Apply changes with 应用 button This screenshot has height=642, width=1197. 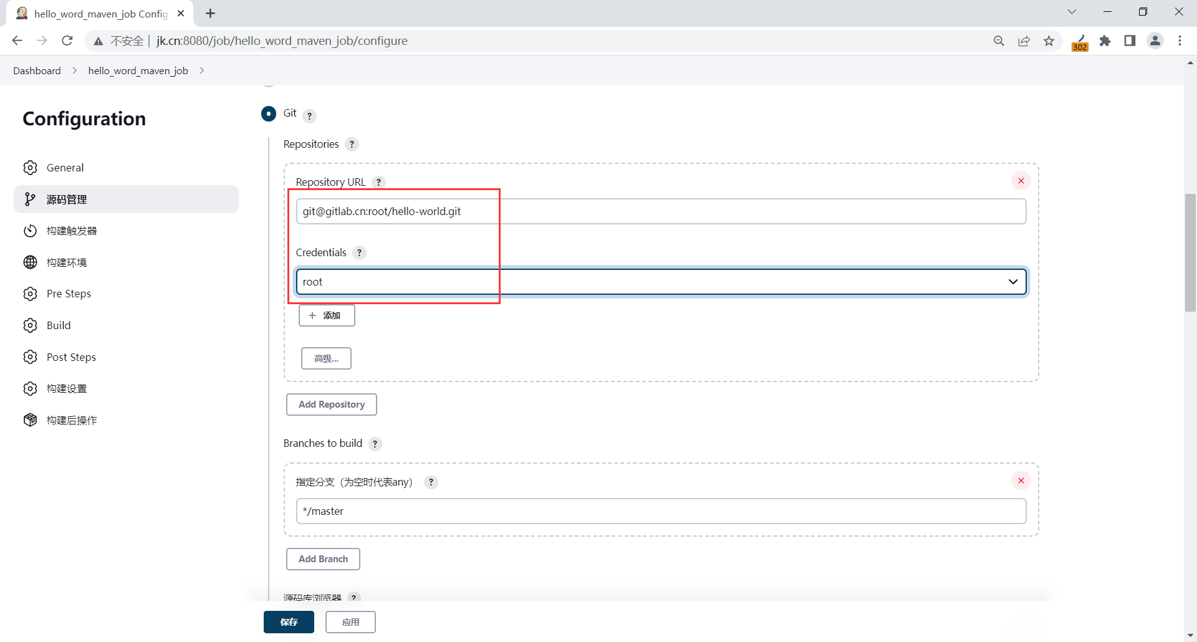pos(350,622)
